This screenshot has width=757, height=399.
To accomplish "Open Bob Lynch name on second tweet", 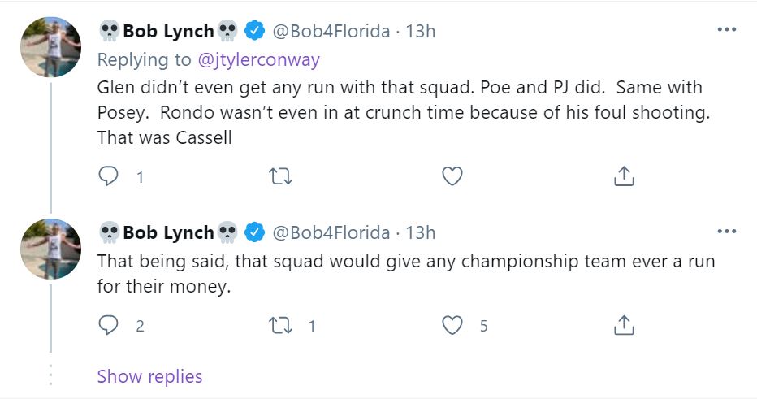I will click(x=168, y=233).
